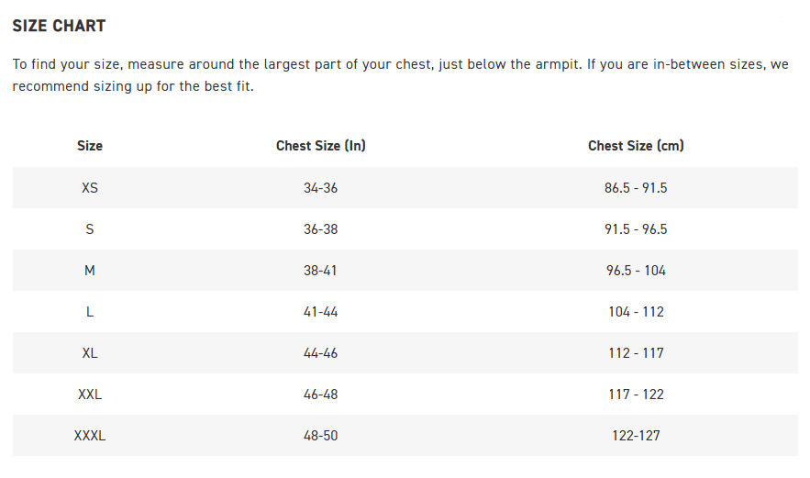Screen dimensions: 810x478
Task: Click the Chest Size (In) column header
Action: tap(321, 146)
